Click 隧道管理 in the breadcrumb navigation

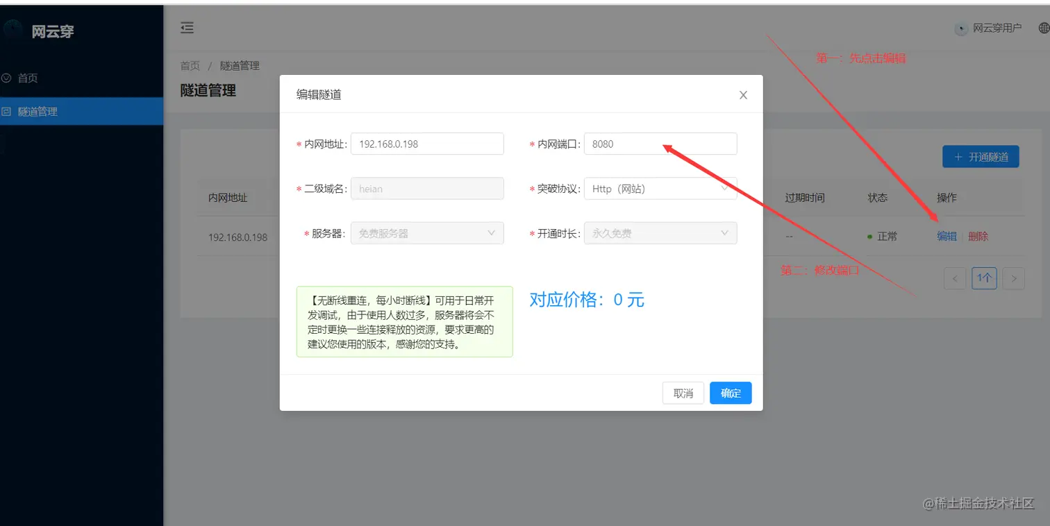tap(240, 65)
